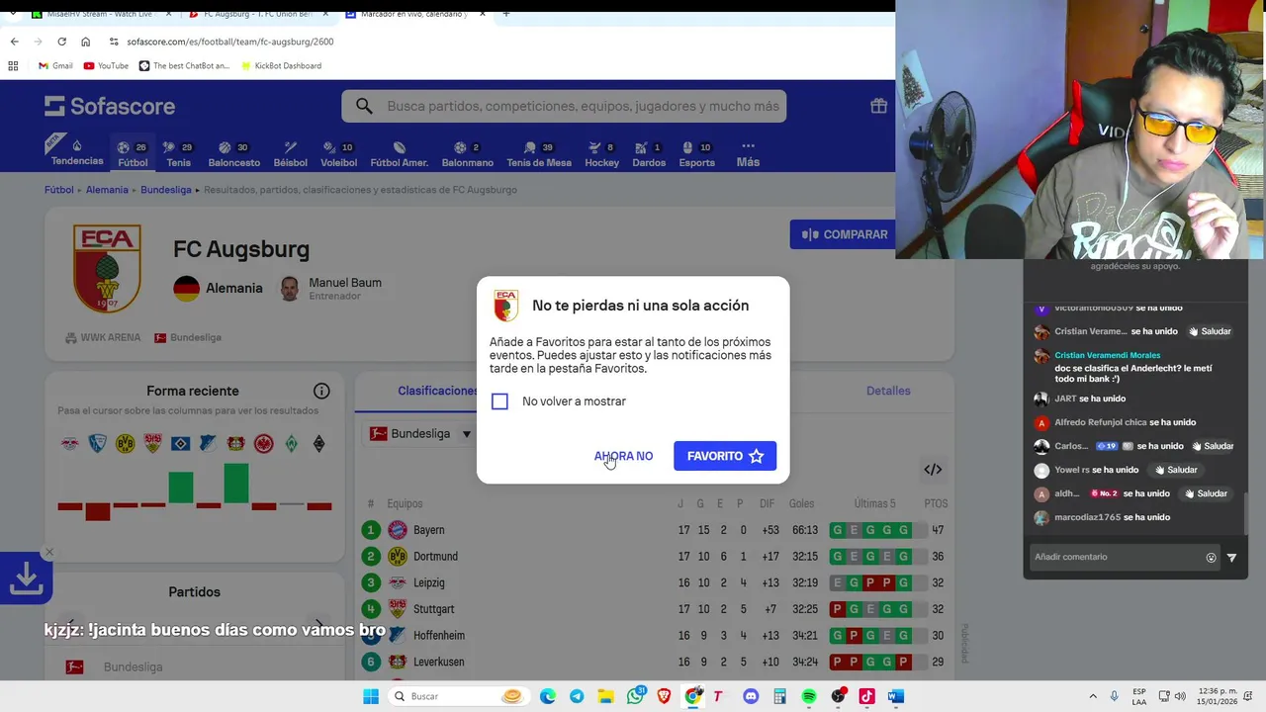This screenshot has height=712, width=1266.
Task: Open the Gmail bookmark
Action: 55,66
